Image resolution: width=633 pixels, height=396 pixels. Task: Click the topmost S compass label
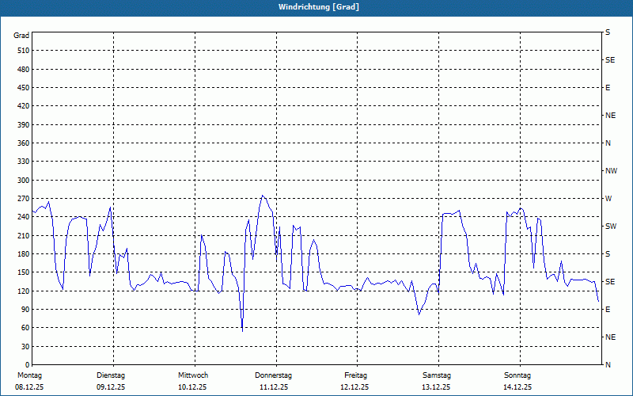coord(608,32)
